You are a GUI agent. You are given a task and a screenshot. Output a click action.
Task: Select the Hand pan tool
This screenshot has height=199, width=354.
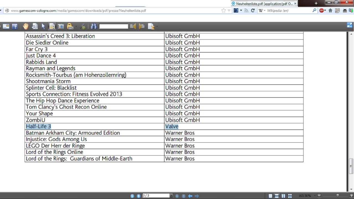[25, 26]
